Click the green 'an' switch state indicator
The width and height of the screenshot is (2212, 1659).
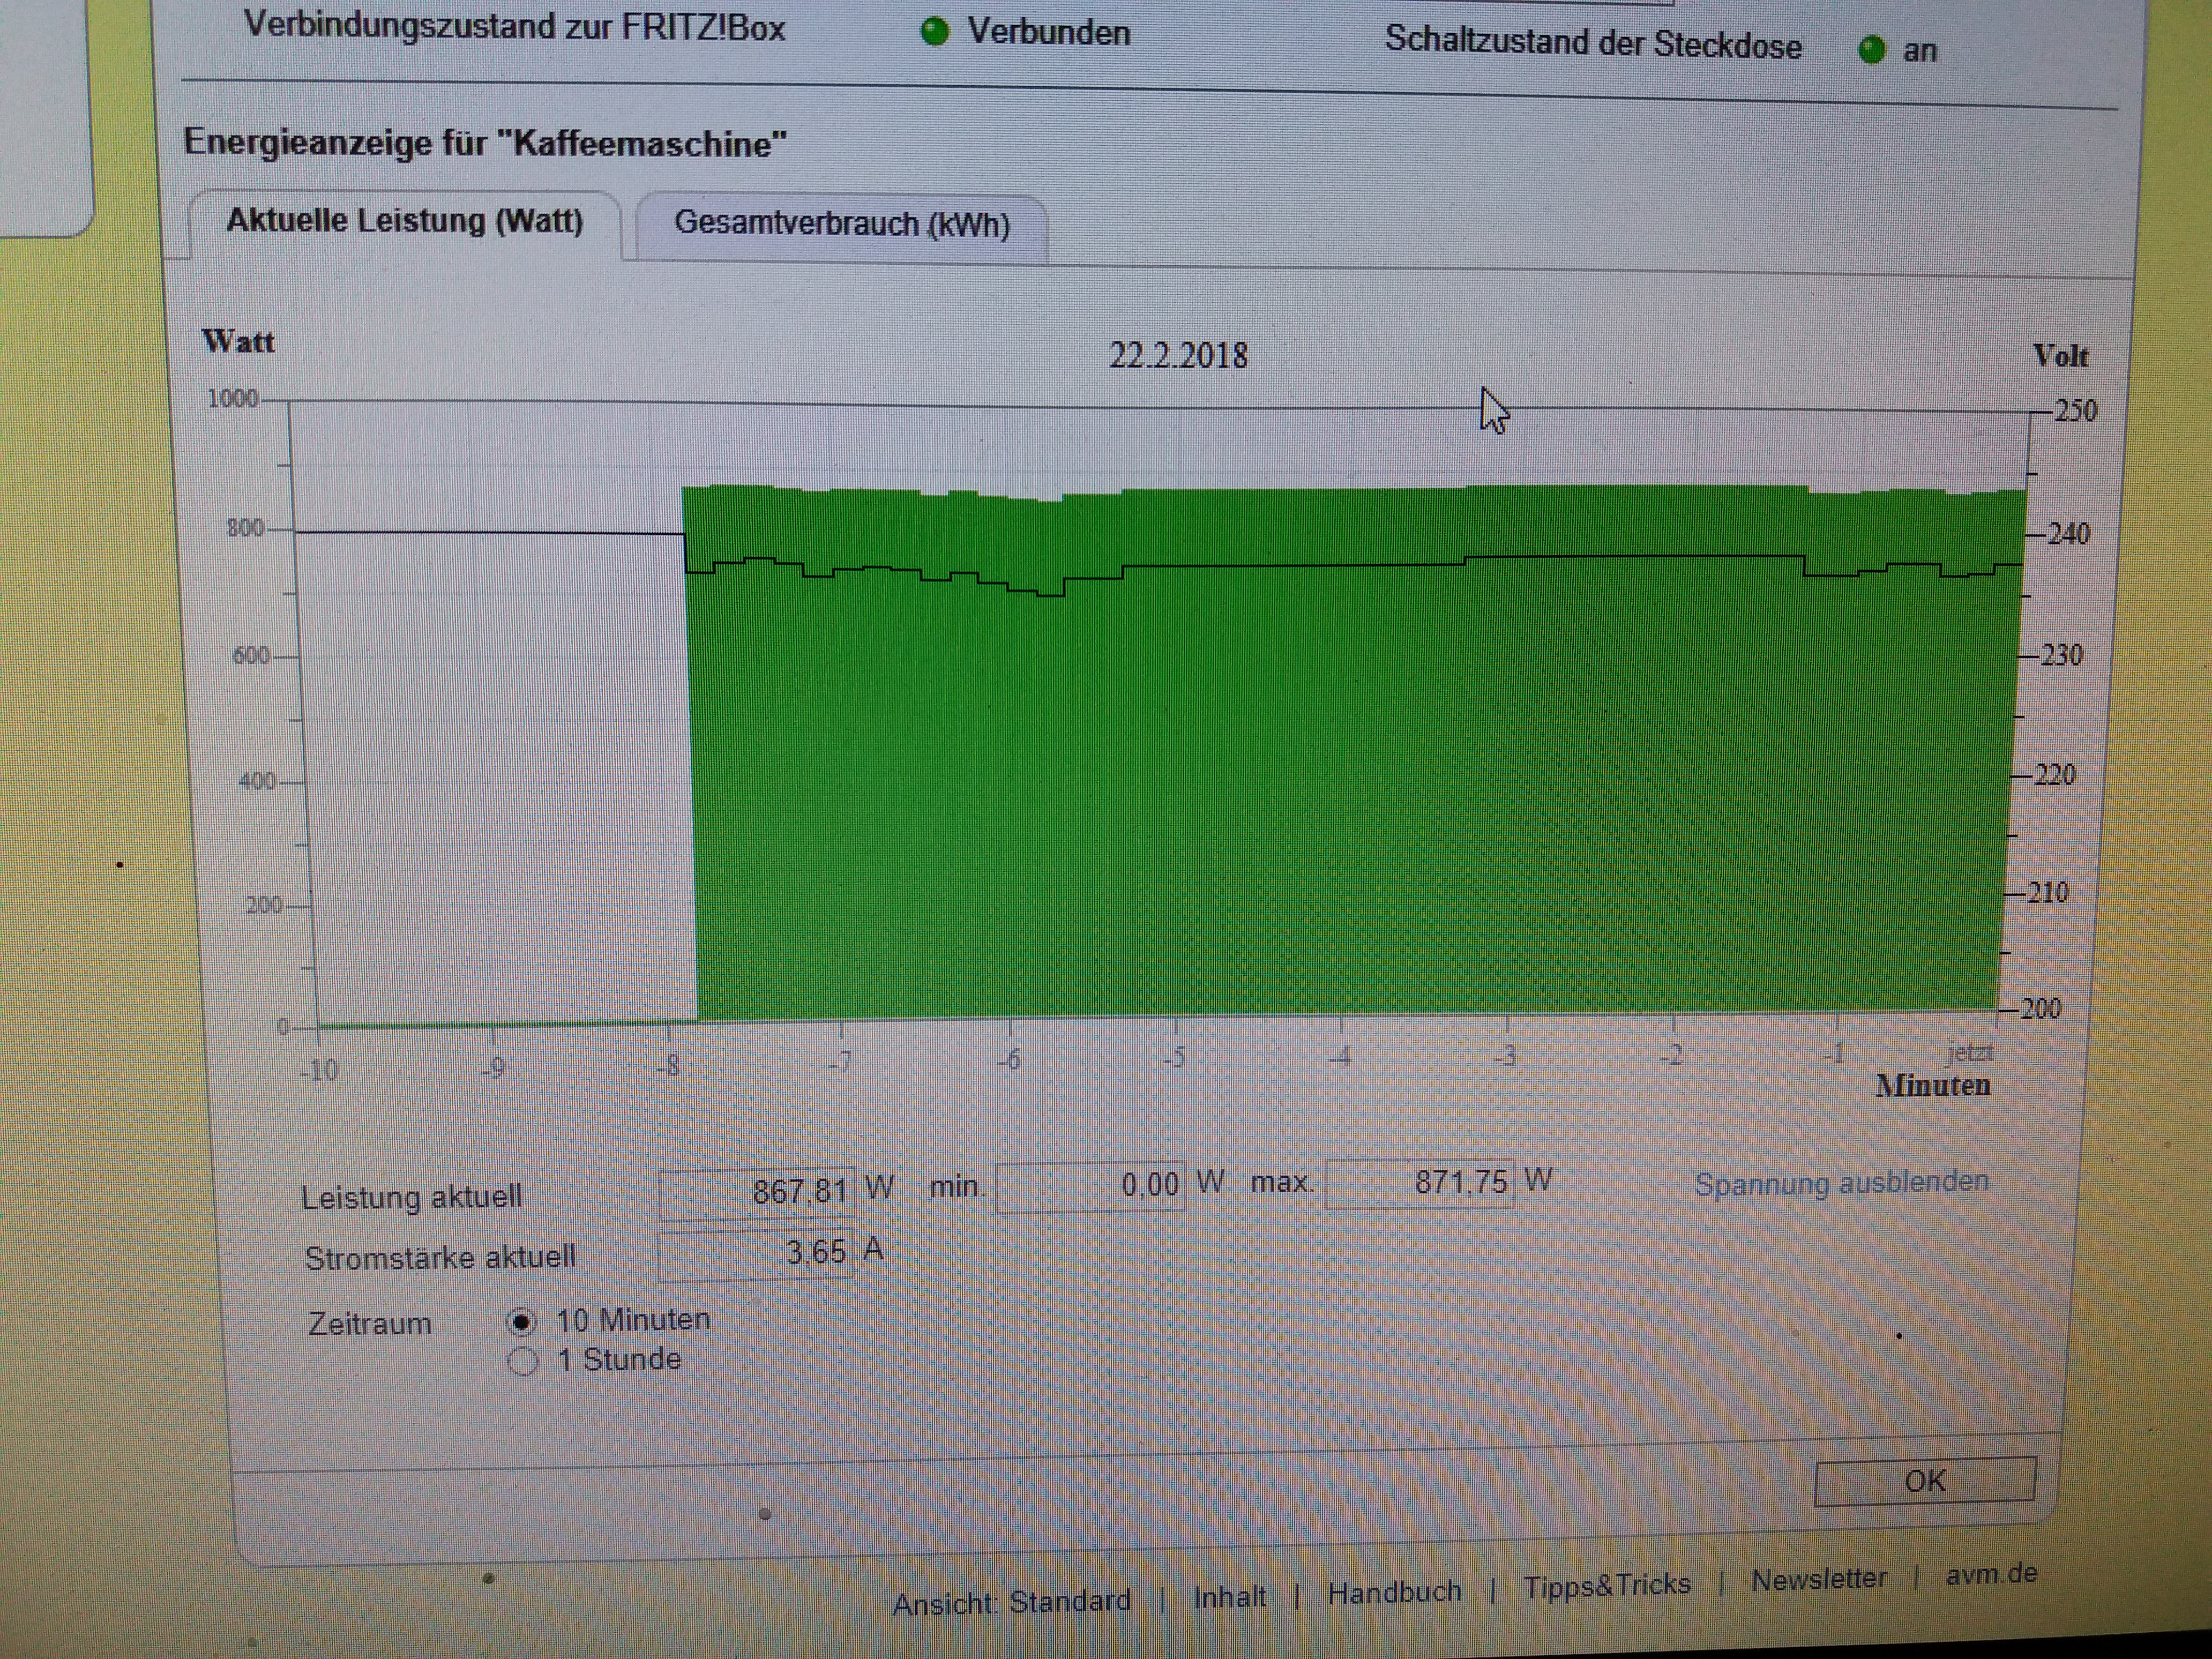pos(1871,49)
